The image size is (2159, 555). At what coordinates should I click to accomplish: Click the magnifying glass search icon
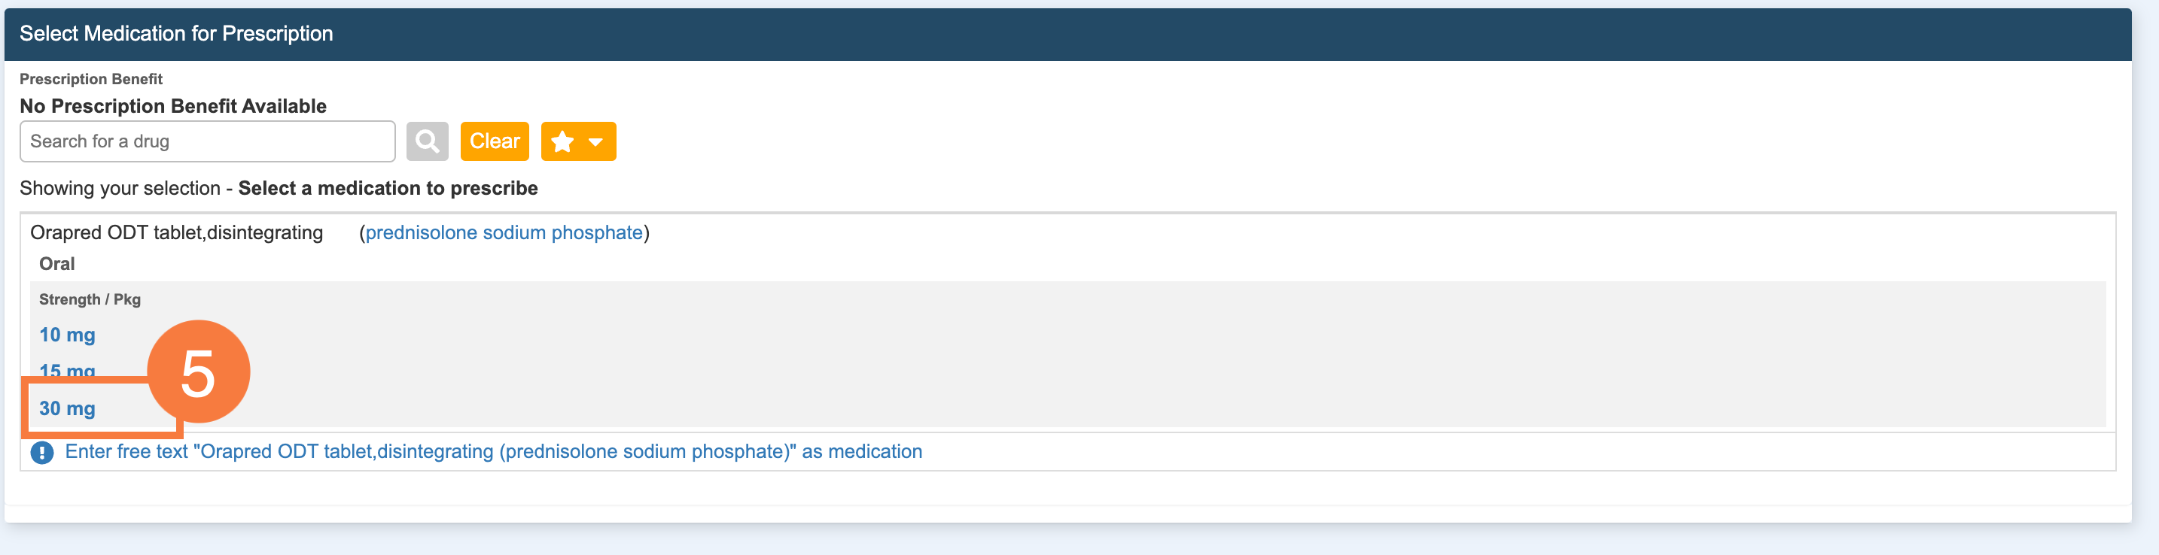pyautogui.click(x=427, y=141)
